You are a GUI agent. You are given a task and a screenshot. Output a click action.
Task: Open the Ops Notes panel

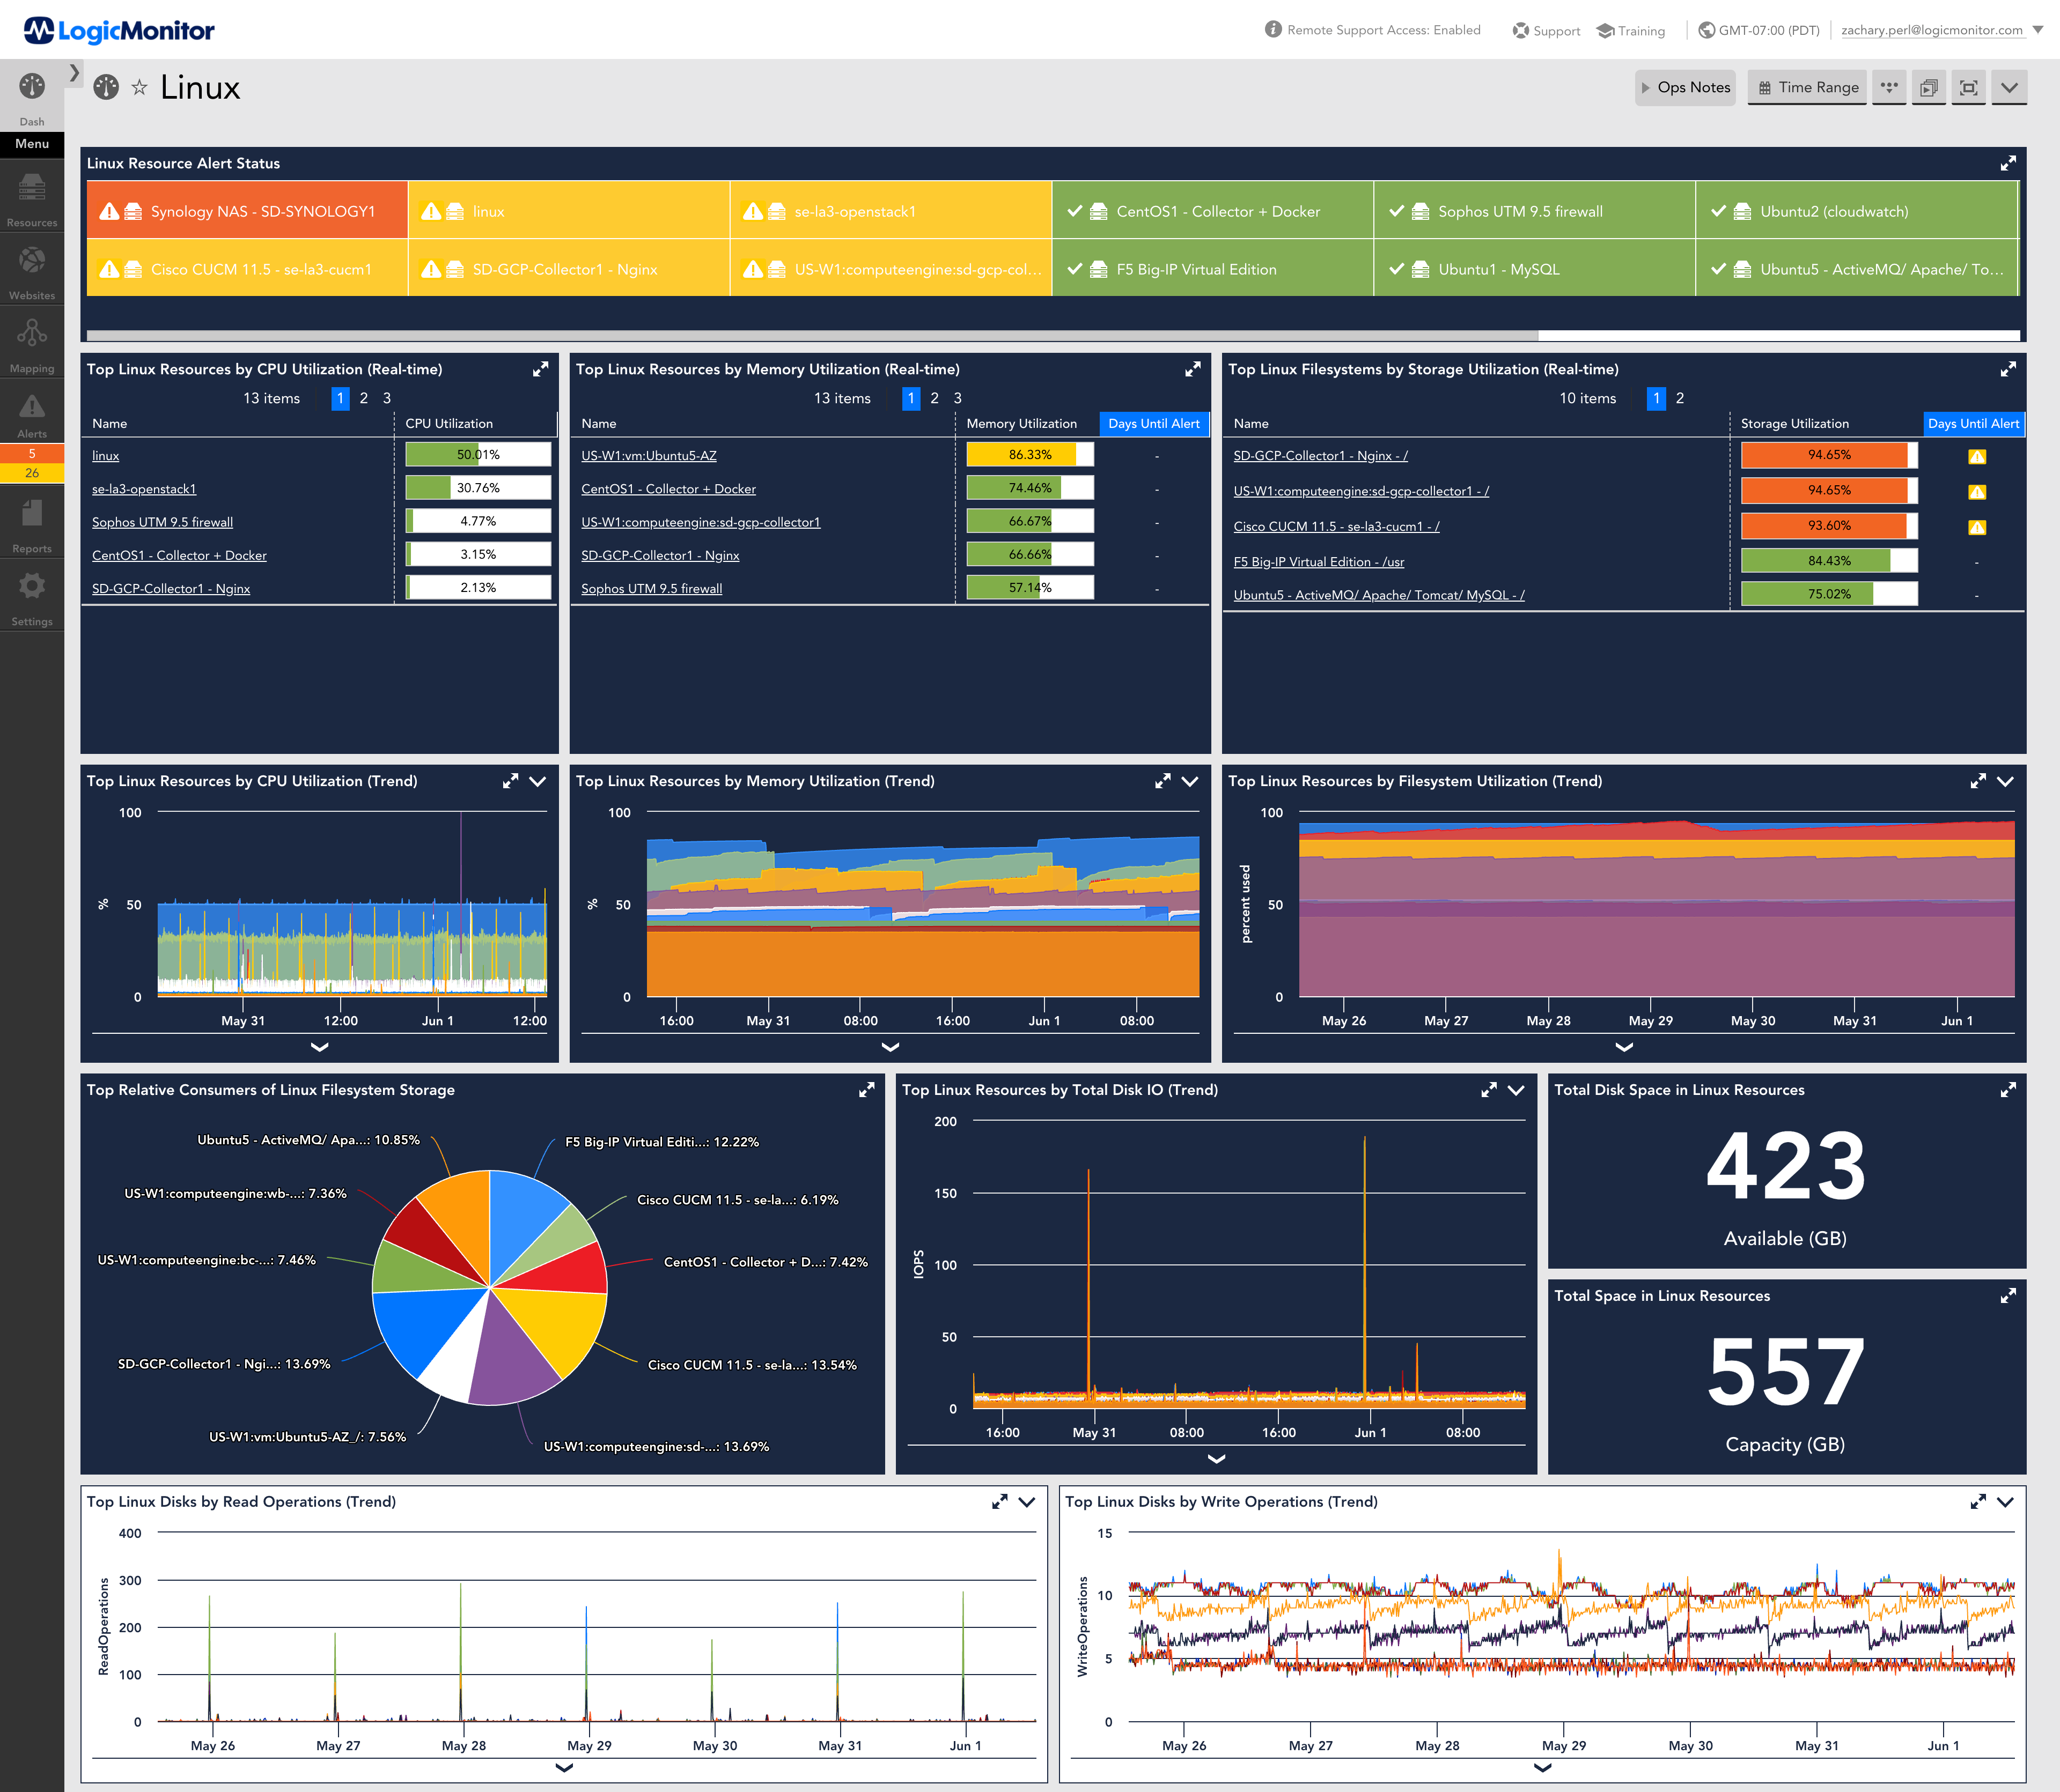tap(1686, 87)
